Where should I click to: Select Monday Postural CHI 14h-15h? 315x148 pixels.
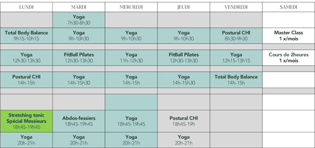click(x=26, y=80)
